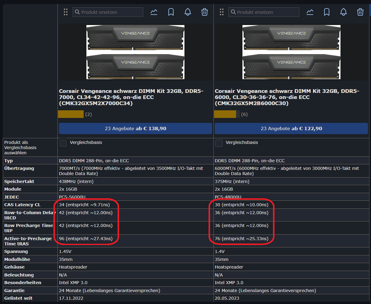Screen dimensions: 371x304
Task: Check Vergleichsbasis for the DDR5-7000 kit
Action: pyautogui.click(x=63, y=143)
